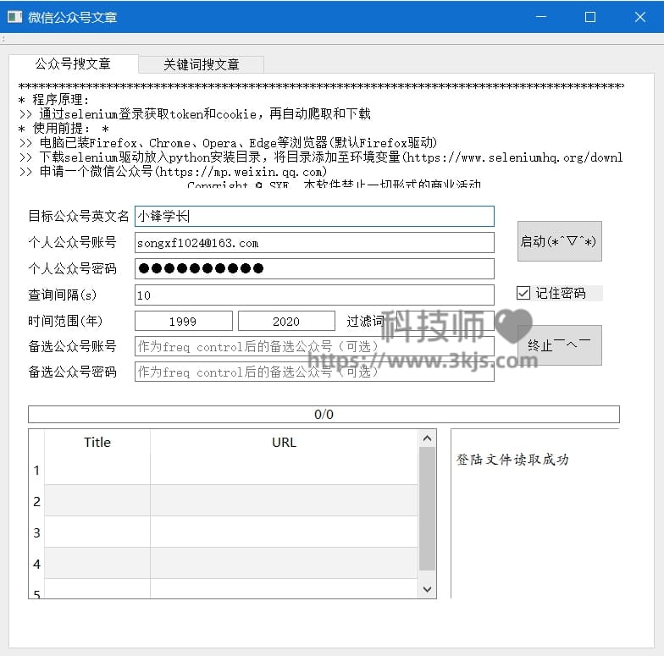
Task: Click the 启动(*^▽^*) start button
Action: click(x=559, y=241)
